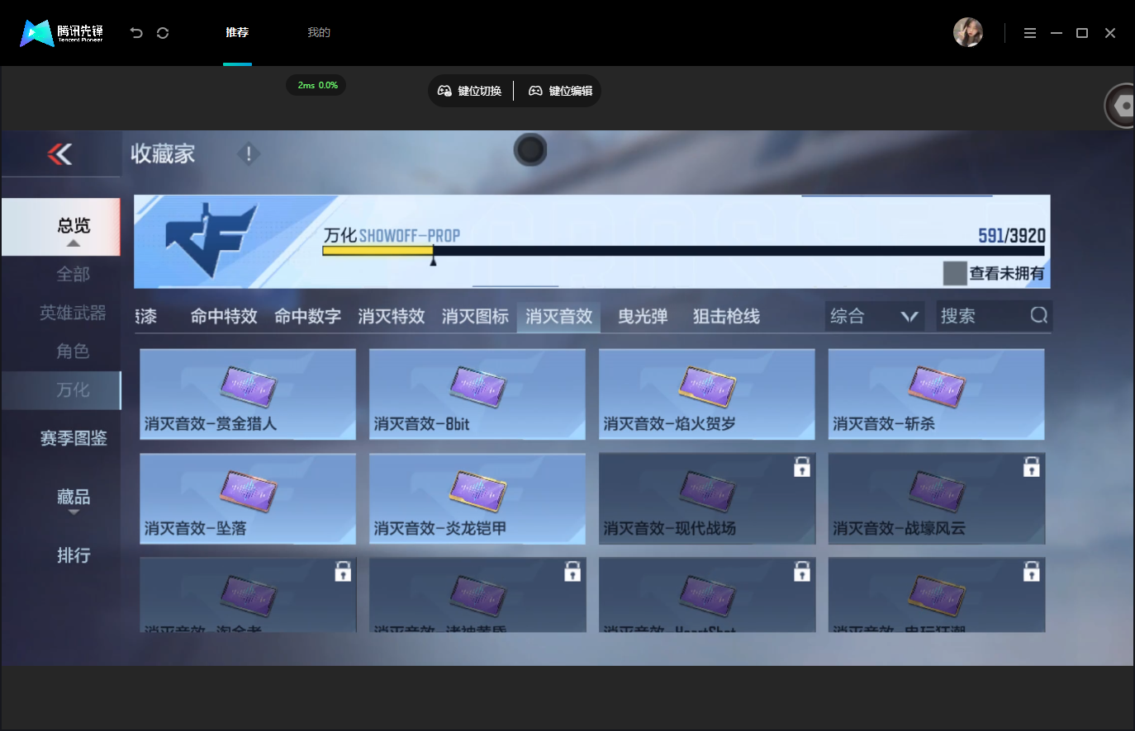
Task: Click the refresh icon in top bar
Action: (163, 33)
